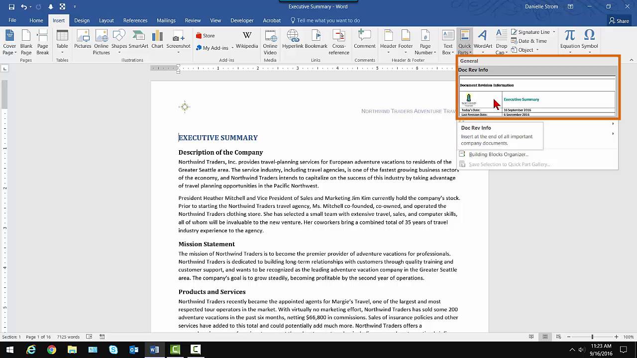Viewport: 637px width, 358px height.
Task: Insert a SmartArt graphic
Action: click(138, 40)
